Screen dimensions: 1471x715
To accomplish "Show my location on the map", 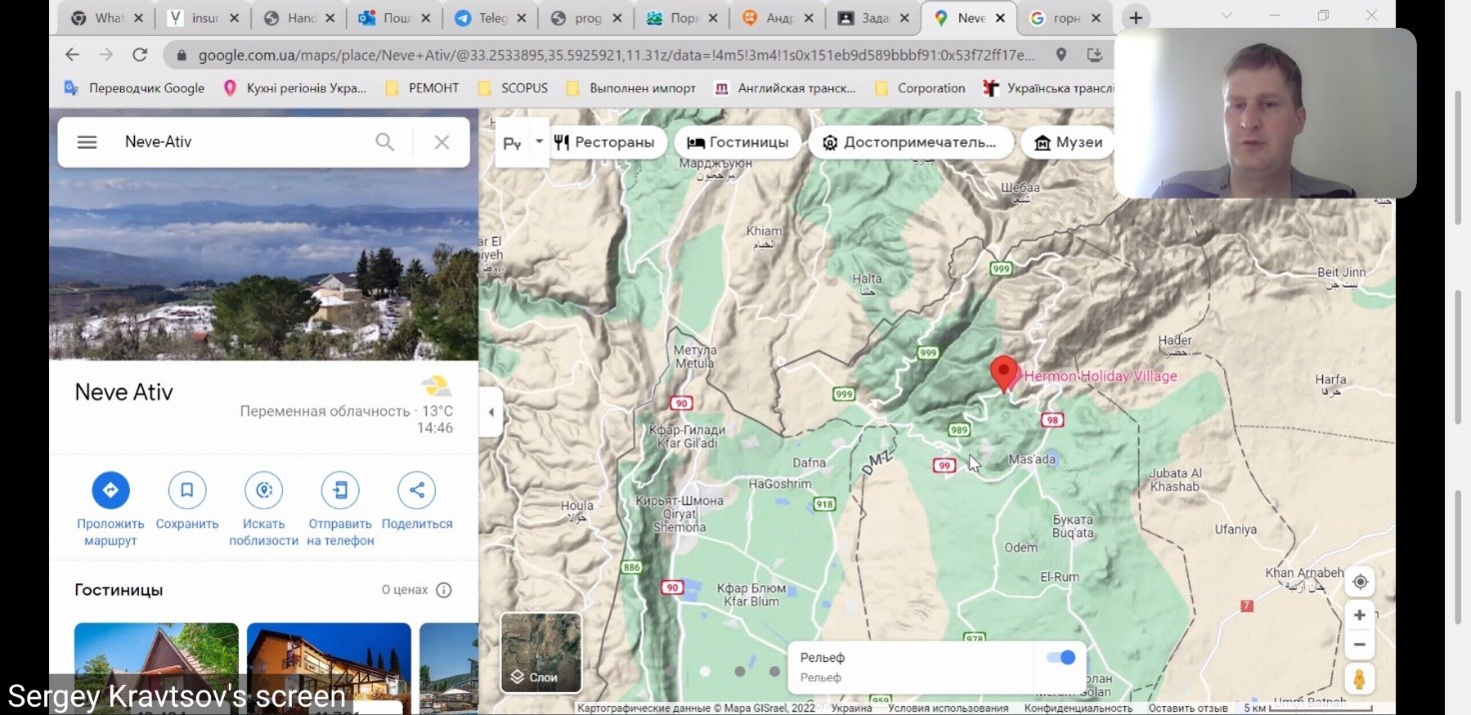I will [1359, 582].
